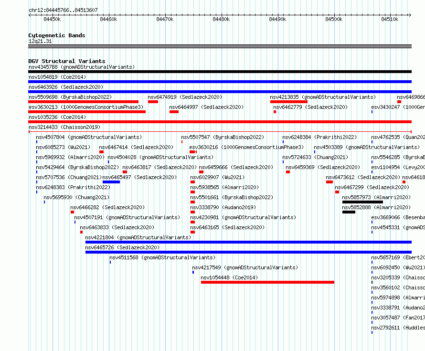Image resolution: width=425 pixels, height=351 pixels.
Task: Click the 84500k ruler tick label
Action: pyautogui.click(x=334, y=19)
